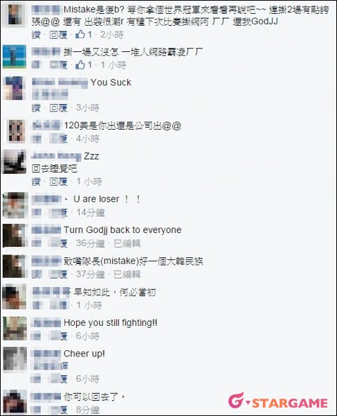This screenshot has width=337, height=416.
Task: Click 回覆 under the Mistake是傻b comment
Action: [x=59, y=35]
